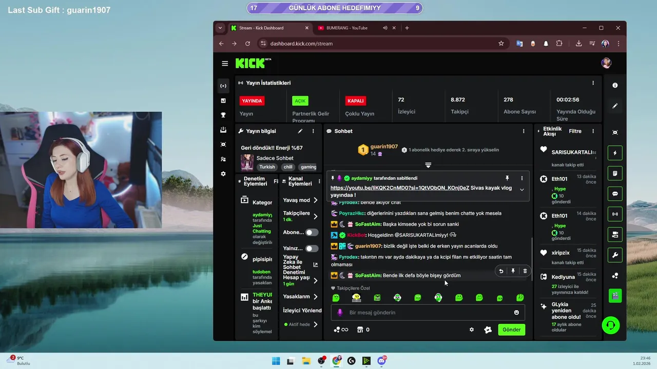Expand the pinned message chevron
This screenshot has height=369, width=657.
point(522,189)
